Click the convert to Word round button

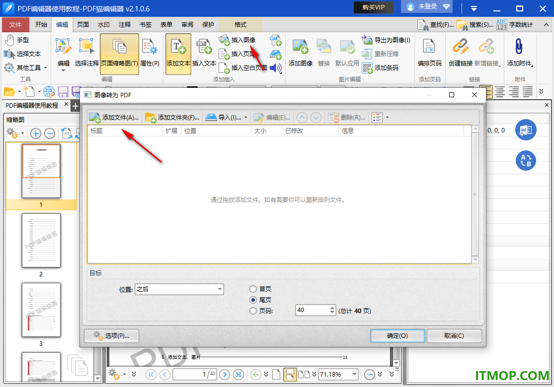coord(526,130)
